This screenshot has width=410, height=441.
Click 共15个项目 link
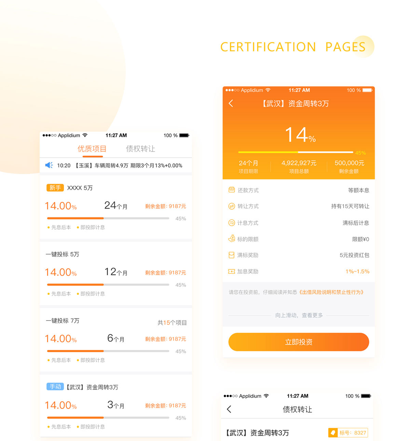click(x=172, y=323)
